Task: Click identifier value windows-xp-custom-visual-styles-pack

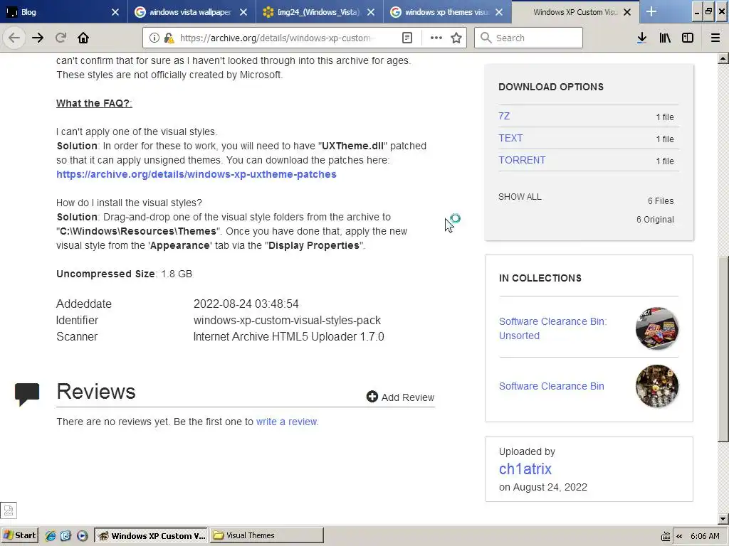Action: [x=287, y=321]
